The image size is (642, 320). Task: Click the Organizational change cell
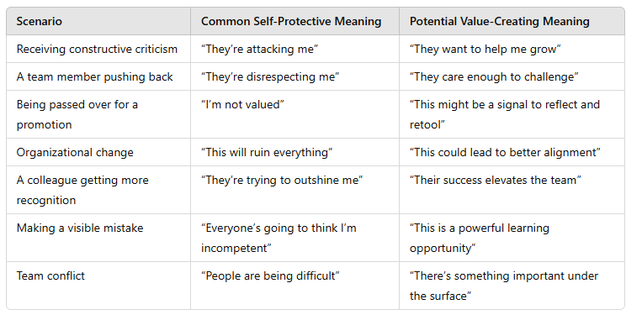98,152
